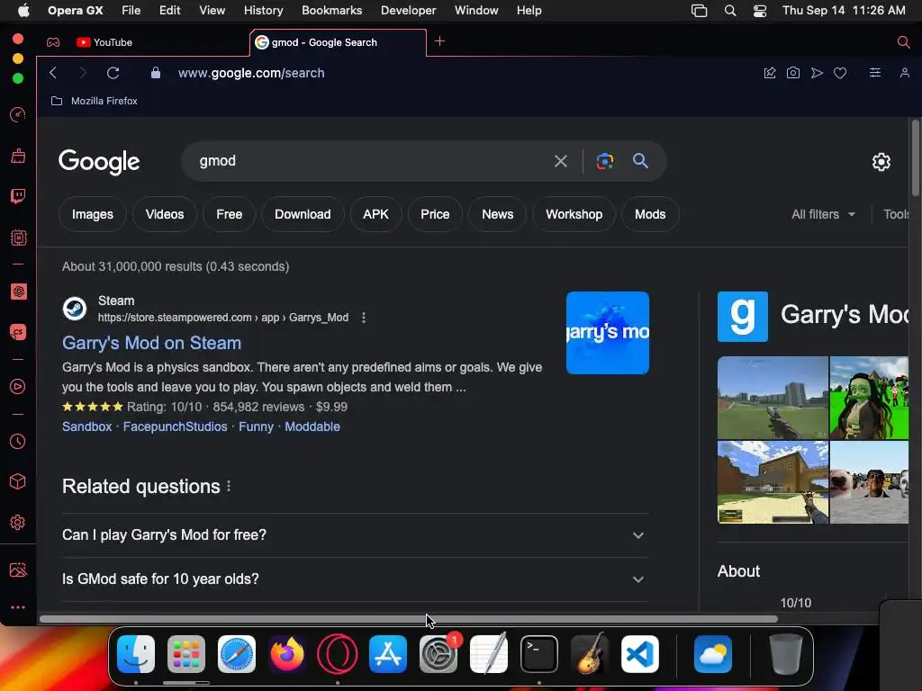Open the History menu
Viewport: 922px width, 691px height.
tap(263, 11)
